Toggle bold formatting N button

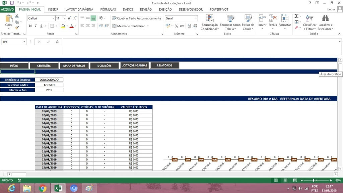tap(30, 26)
